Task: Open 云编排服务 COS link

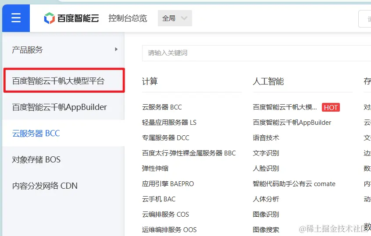Action: tap(165, 215)
